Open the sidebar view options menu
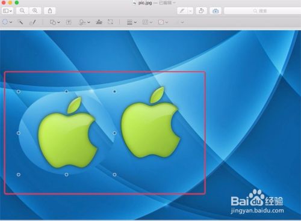301x221 pixels. point(8,11)
